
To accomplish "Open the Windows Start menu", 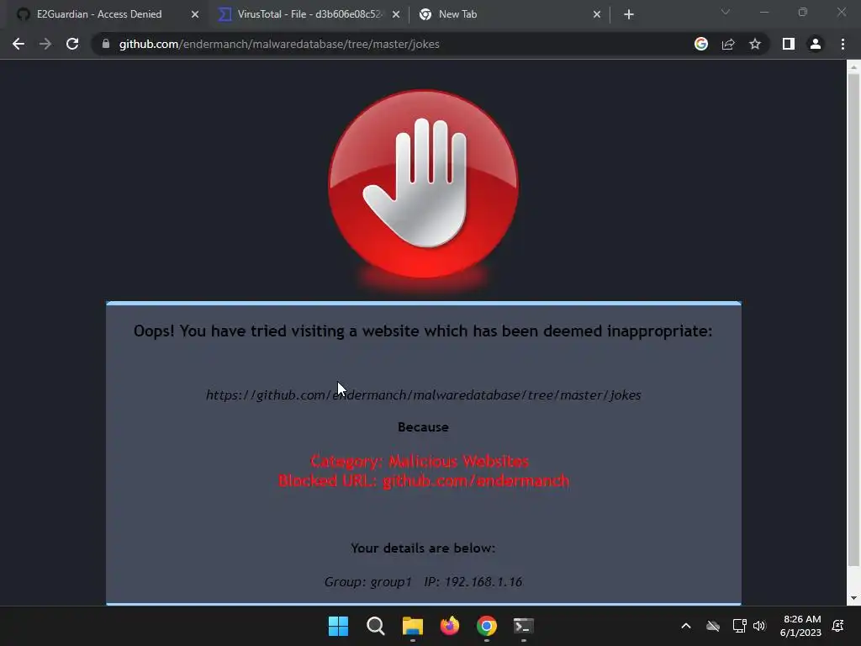I will (338, 626).
